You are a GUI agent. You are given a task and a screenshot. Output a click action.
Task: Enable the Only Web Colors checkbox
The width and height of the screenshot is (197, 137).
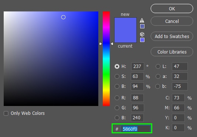coord(6,113)
